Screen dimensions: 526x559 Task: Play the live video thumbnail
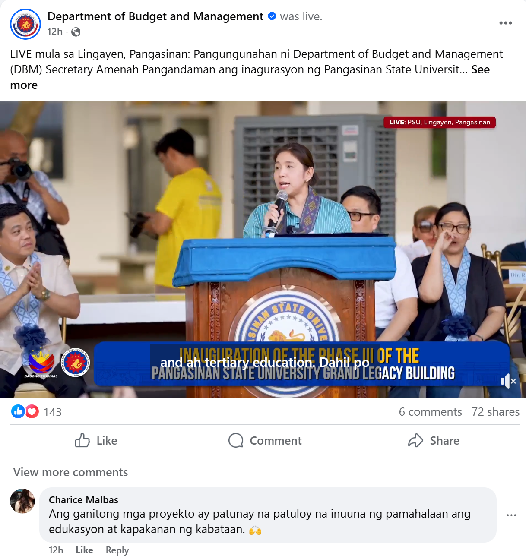click(x=263, y=249)
